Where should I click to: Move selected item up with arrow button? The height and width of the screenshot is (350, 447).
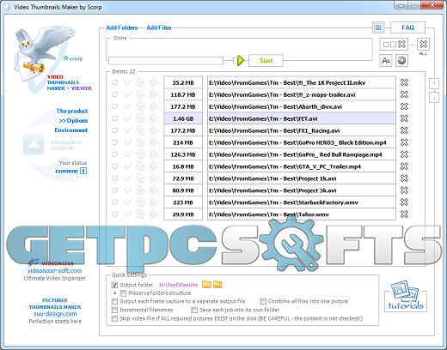[434, 84]
